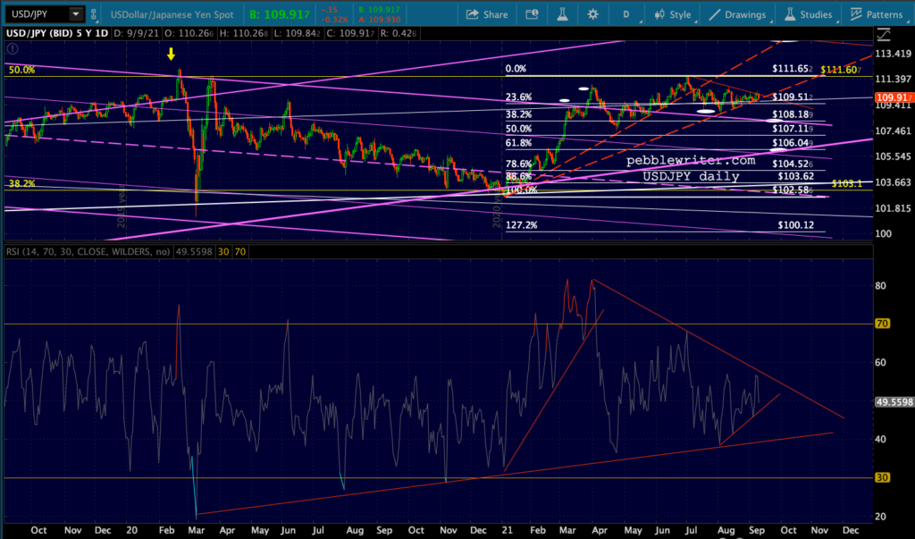Click the quote details icon beside Share
The image size is (915, 539).
click(x=532, y=14)
